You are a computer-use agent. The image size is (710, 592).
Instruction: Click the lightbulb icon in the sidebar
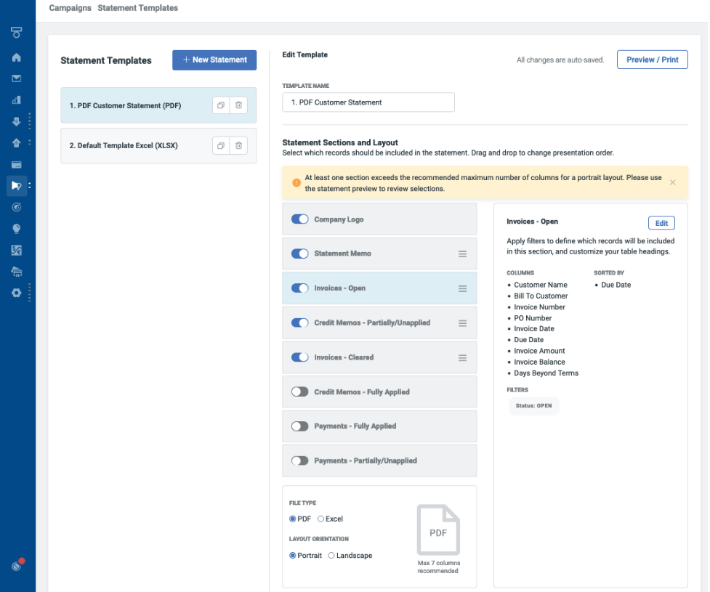(x=16, y=228)
